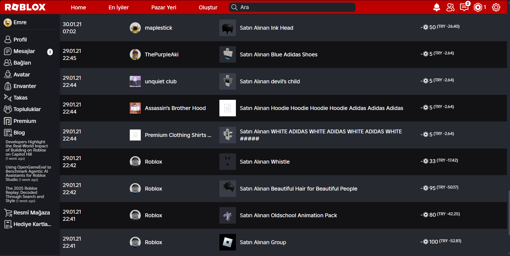Select Oluştur in top navigation

click(208, 7)
